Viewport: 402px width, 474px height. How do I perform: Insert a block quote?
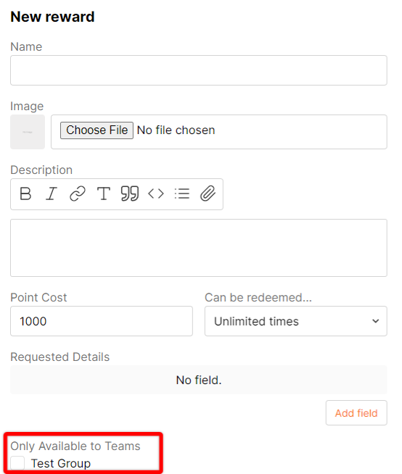(130, 194)
